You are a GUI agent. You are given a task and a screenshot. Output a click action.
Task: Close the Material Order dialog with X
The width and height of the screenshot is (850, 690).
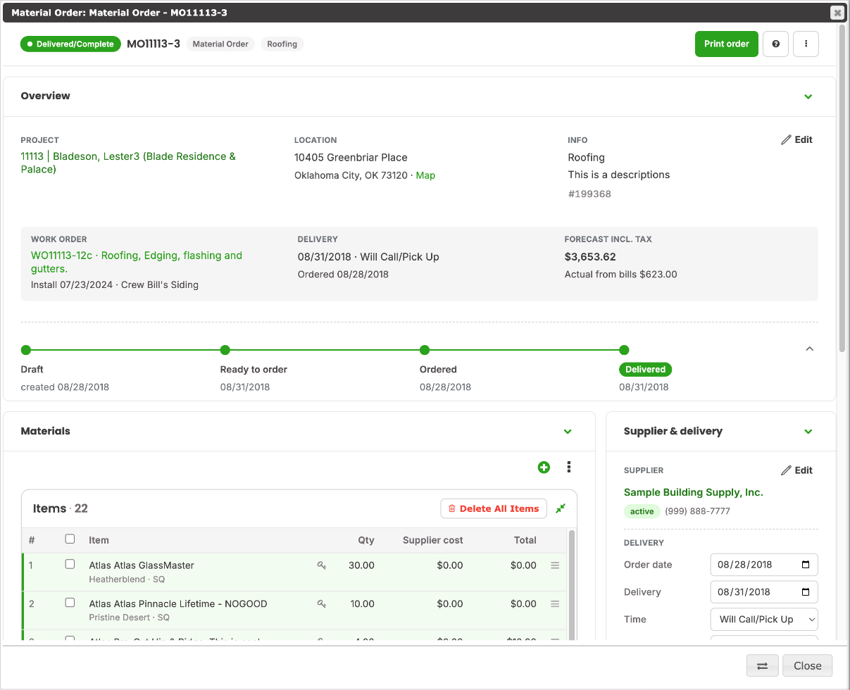837,13
